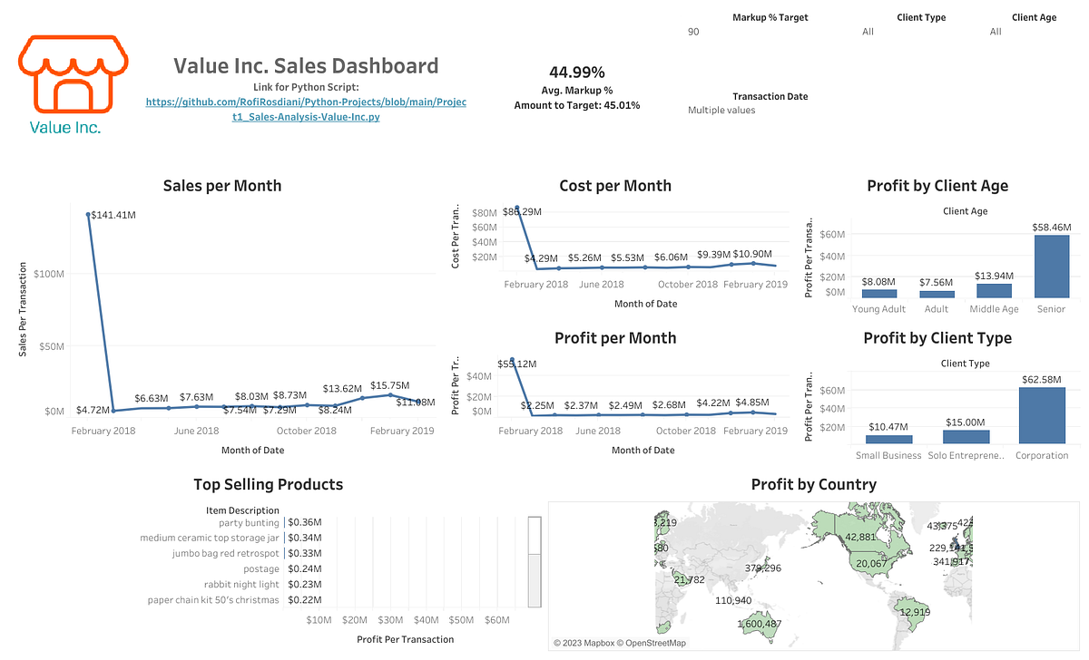This screenshot has width=1089, height=660.
Task: Click the 44.99% Avg. Markup KPI text
Action: coord(578,71)
